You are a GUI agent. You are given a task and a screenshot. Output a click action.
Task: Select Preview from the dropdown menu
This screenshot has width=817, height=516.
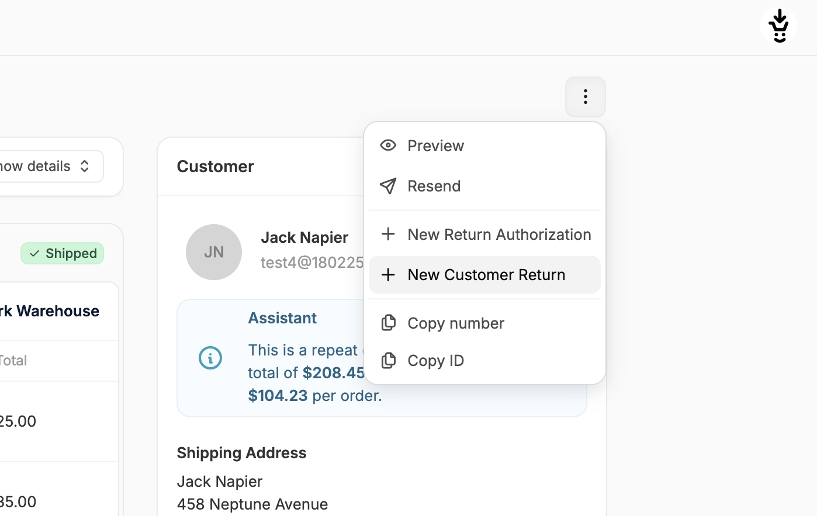[435, 145]
